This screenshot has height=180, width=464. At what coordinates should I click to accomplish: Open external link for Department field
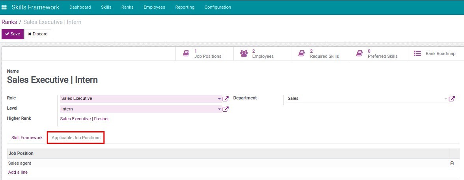[452, 99]
